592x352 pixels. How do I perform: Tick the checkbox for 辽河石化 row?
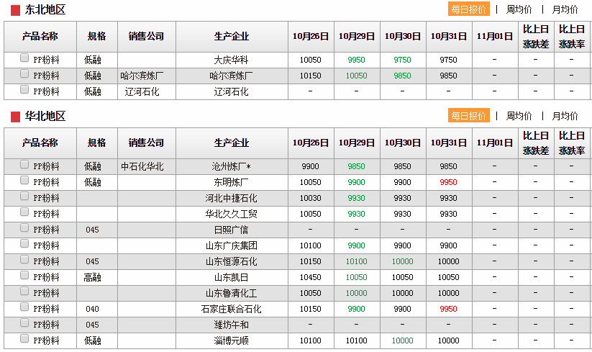24,89
